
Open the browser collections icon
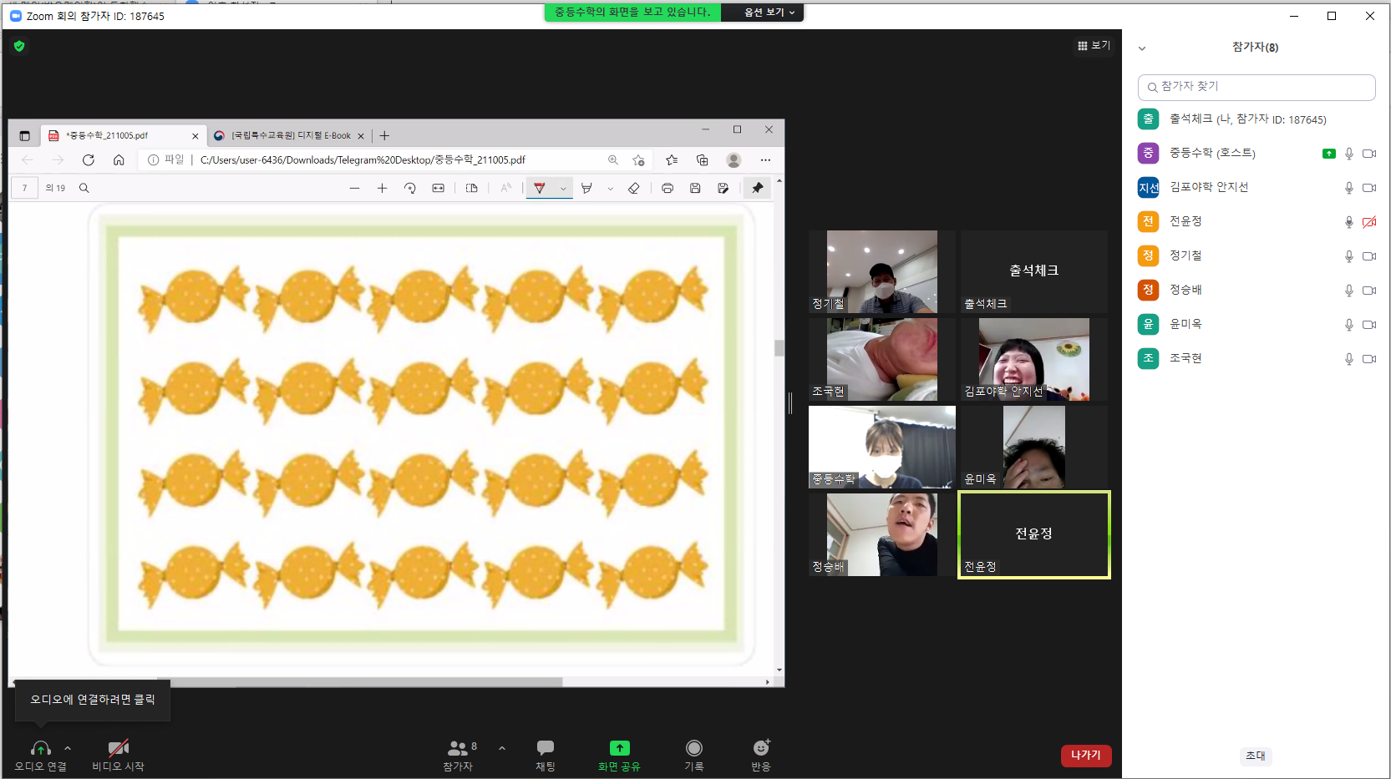(x=703, y=160)
